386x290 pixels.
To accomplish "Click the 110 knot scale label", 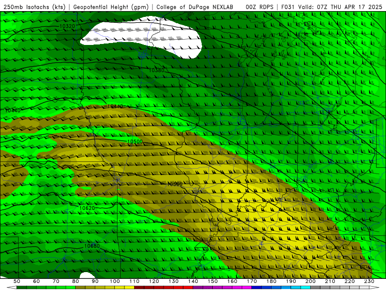I will tap(135, 281).
